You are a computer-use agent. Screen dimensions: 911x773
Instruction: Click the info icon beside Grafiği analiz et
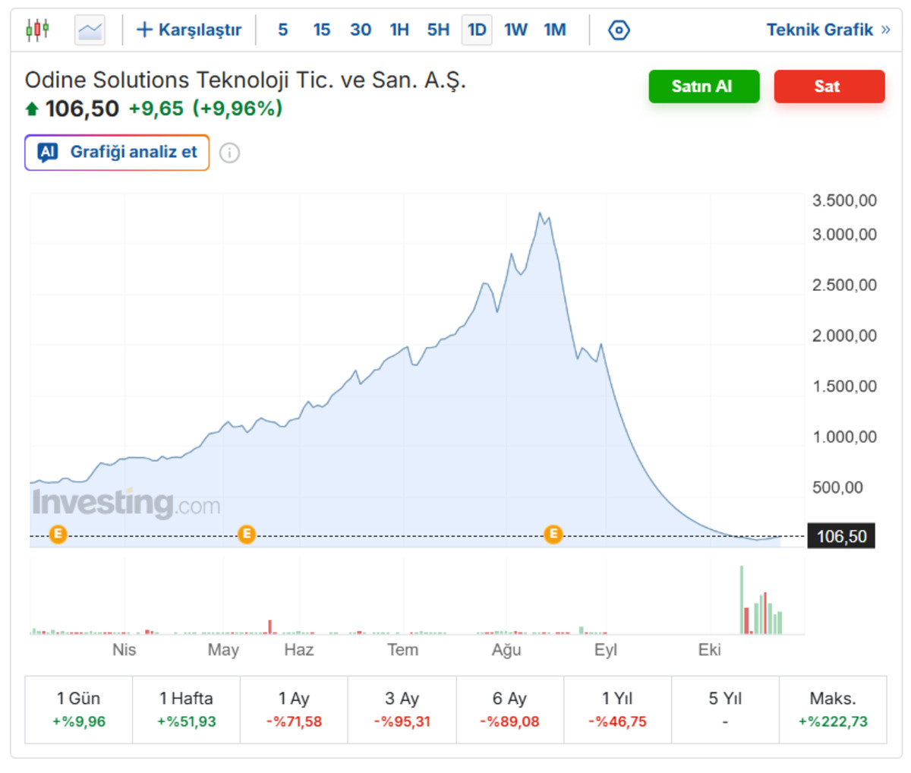coord(229,153)
